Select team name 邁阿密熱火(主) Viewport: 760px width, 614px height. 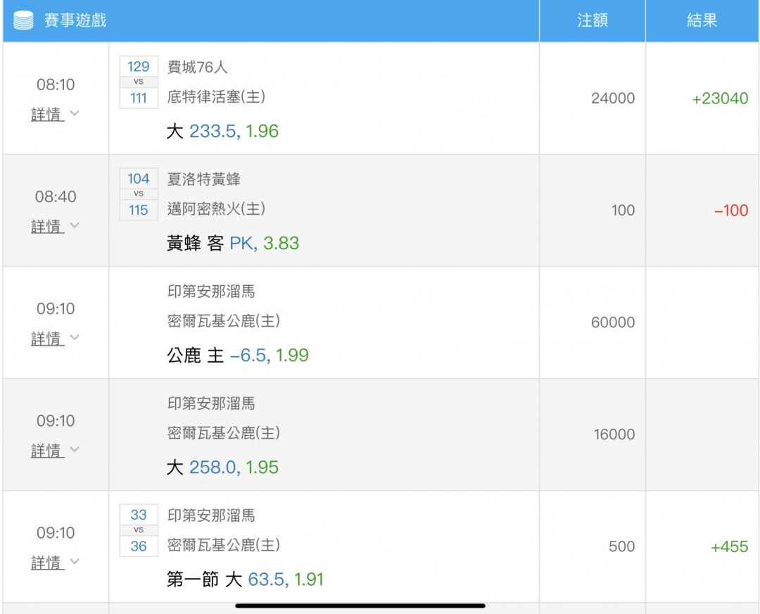click(x=216, y=209)
